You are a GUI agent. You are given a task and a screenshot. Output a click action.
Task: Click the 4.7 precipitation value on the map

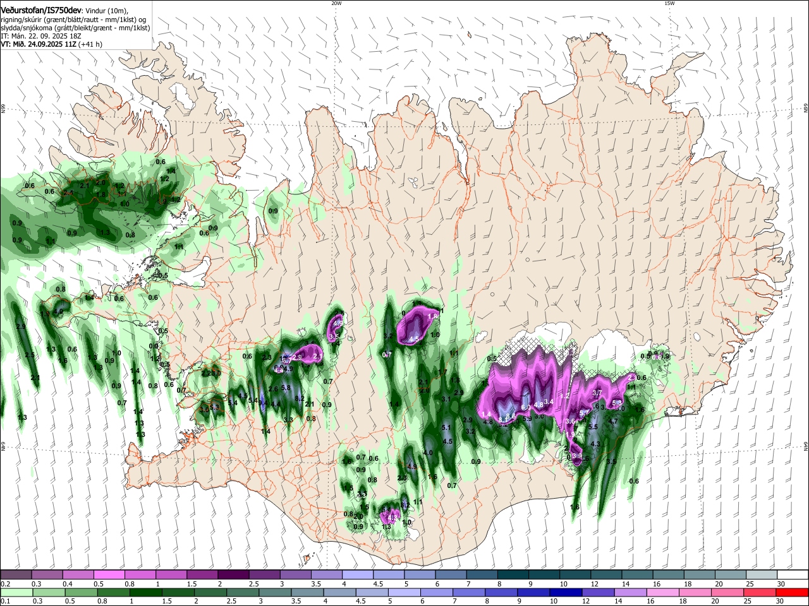(x=612, y=421)
